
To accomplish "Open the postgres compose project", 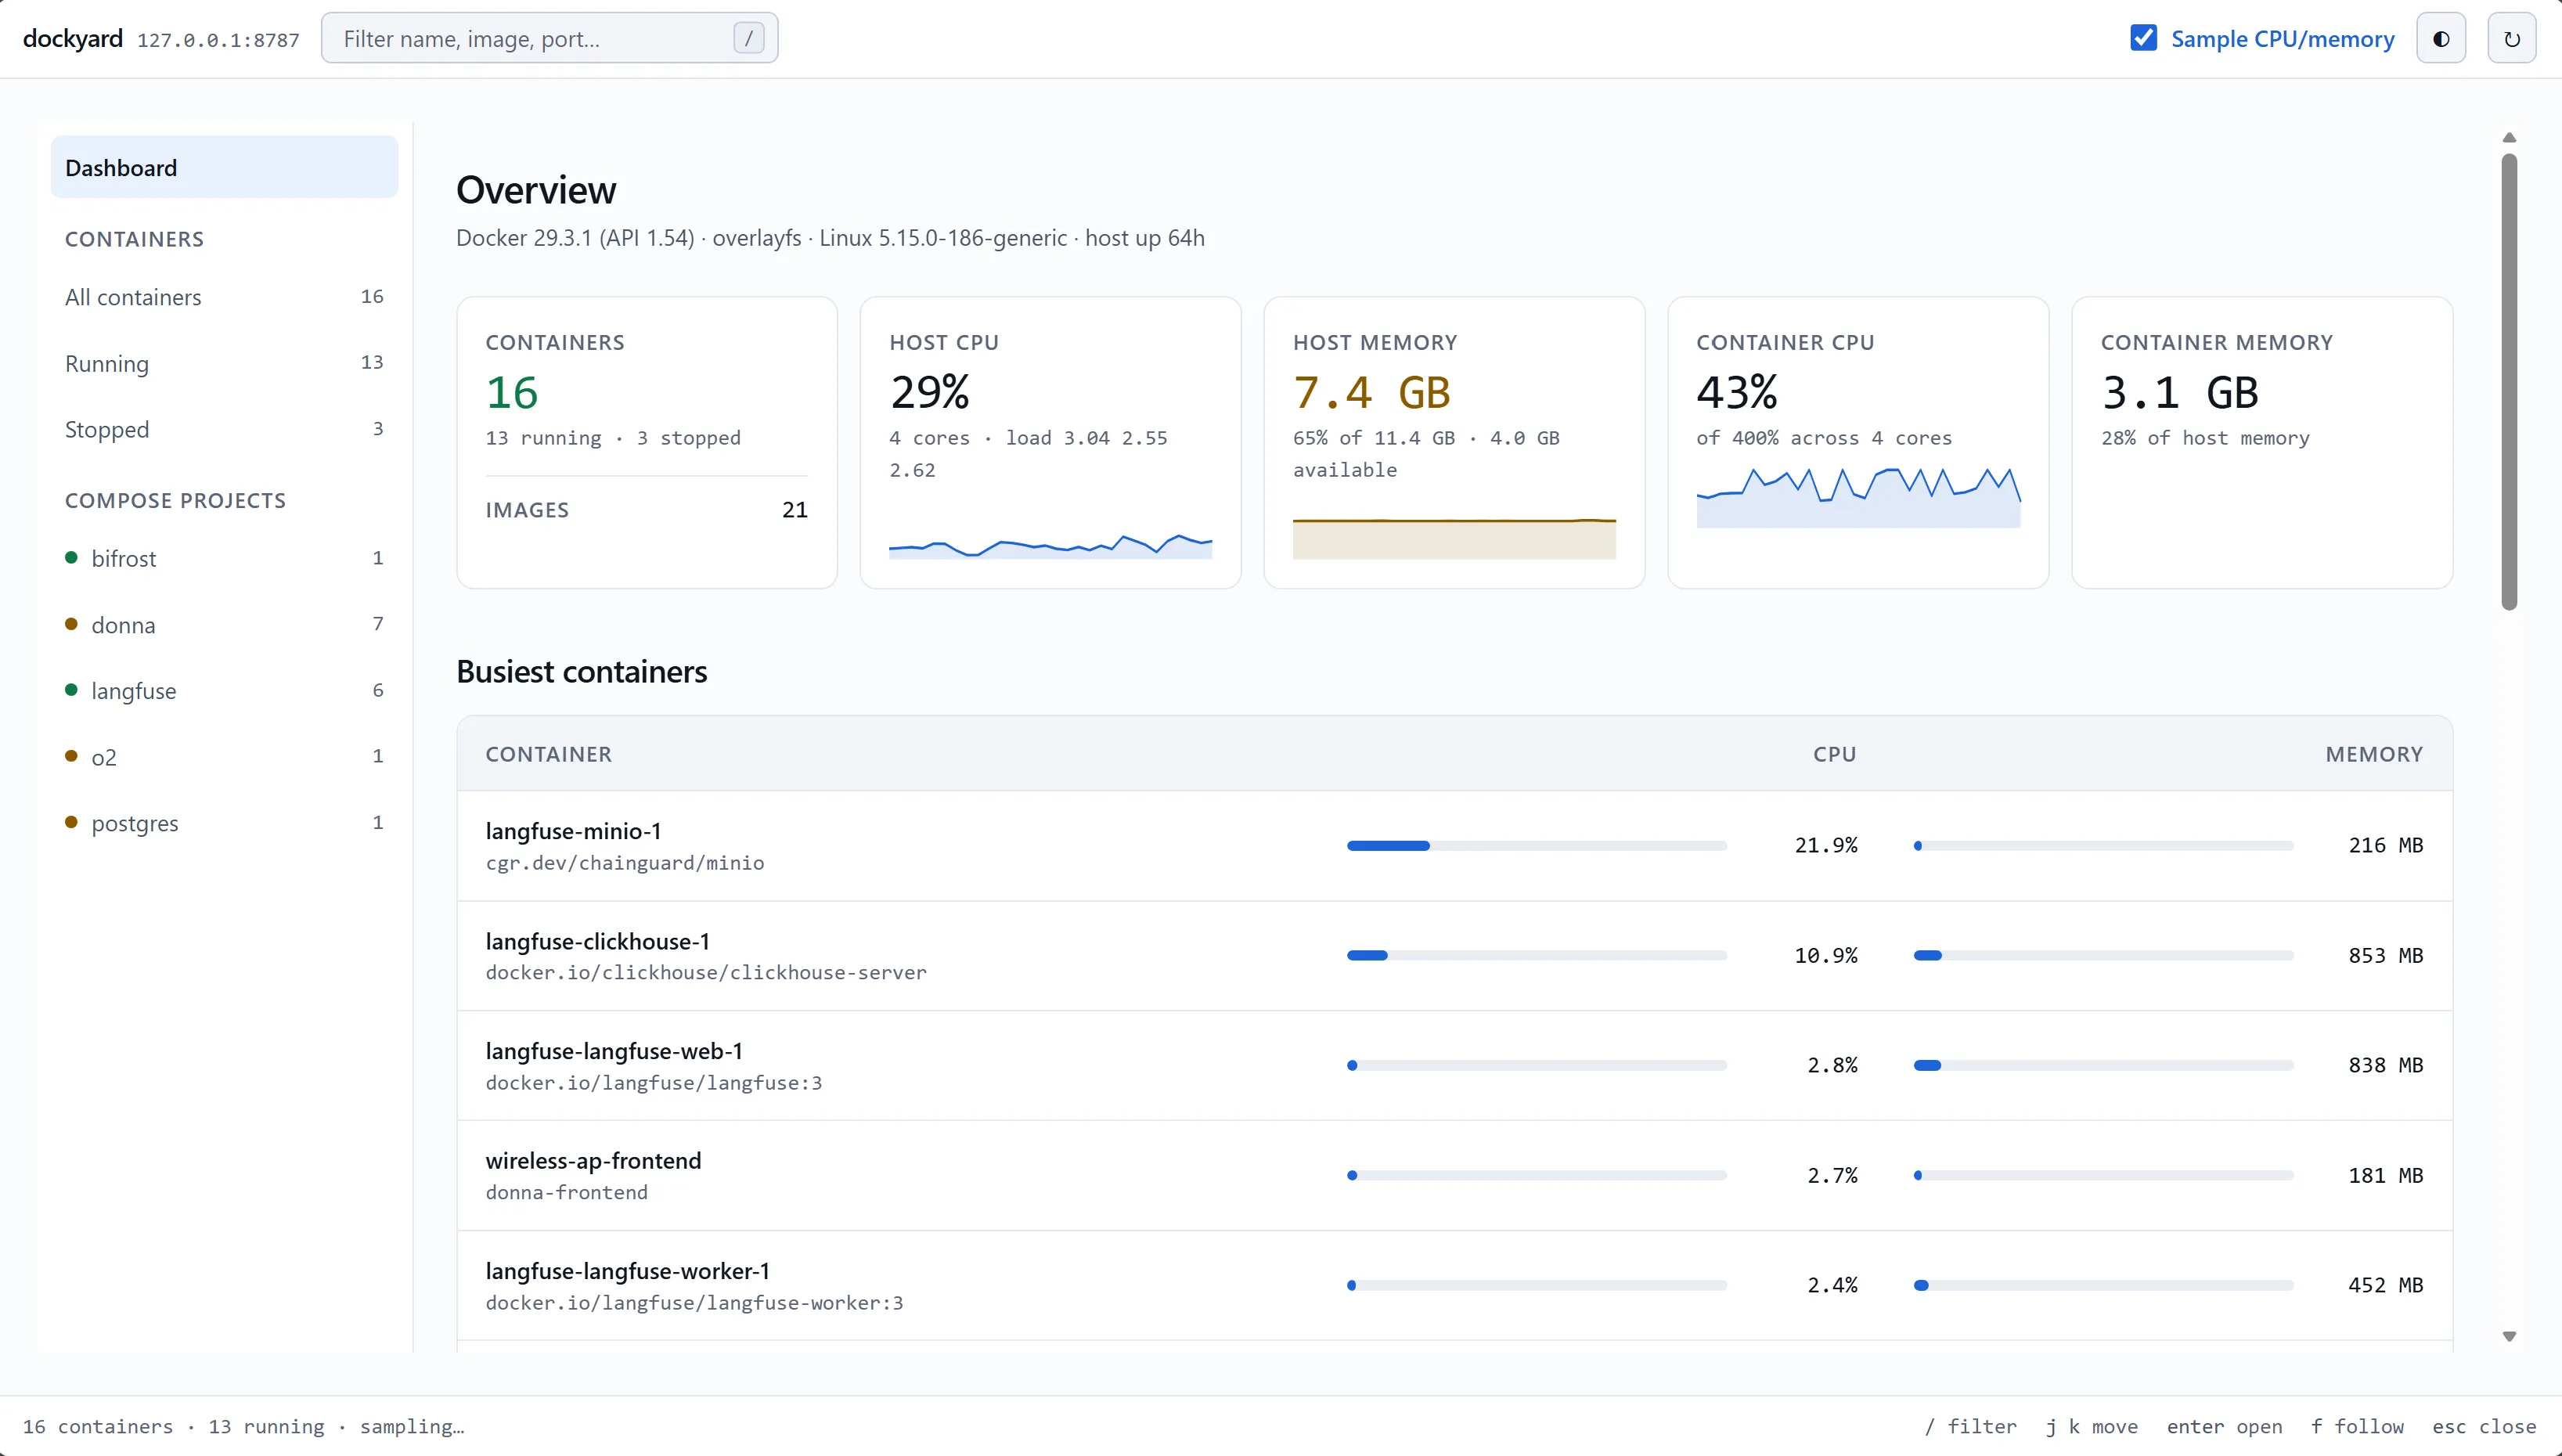I will (x=224, y=823).
